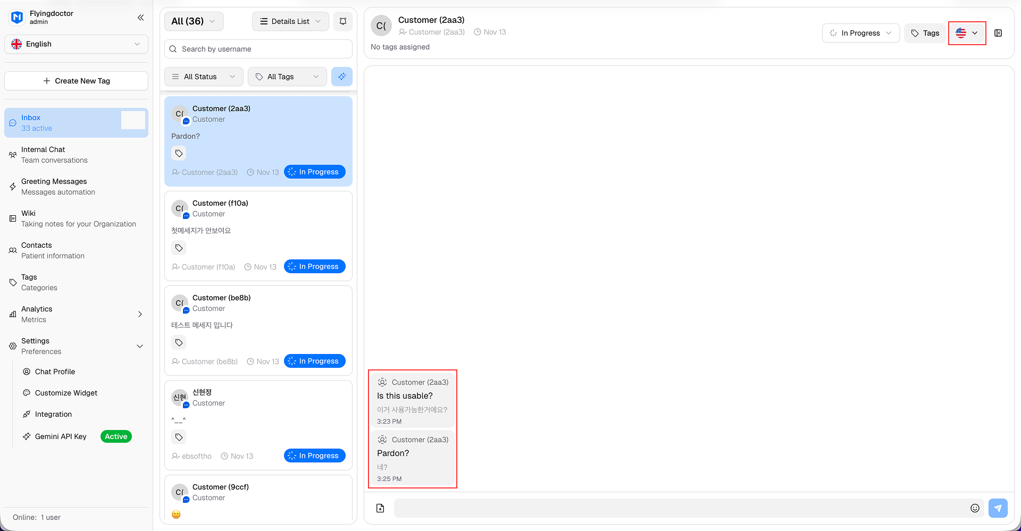Open the Wiki section from the sidebar
1021x531 pixels.
13,218
